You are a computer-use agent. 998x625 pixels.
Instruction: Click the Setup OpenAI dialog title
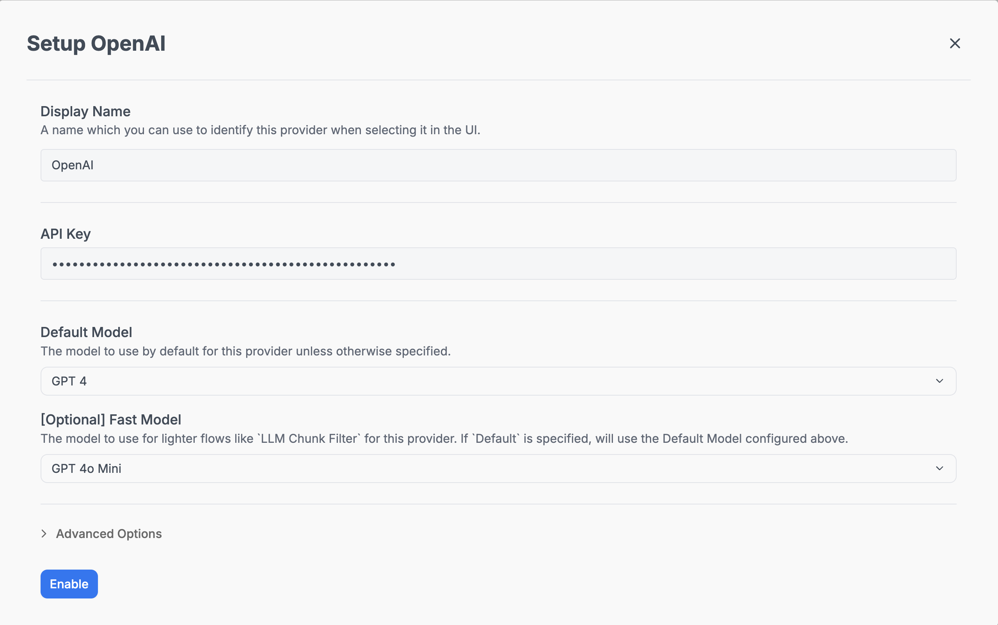96,44
